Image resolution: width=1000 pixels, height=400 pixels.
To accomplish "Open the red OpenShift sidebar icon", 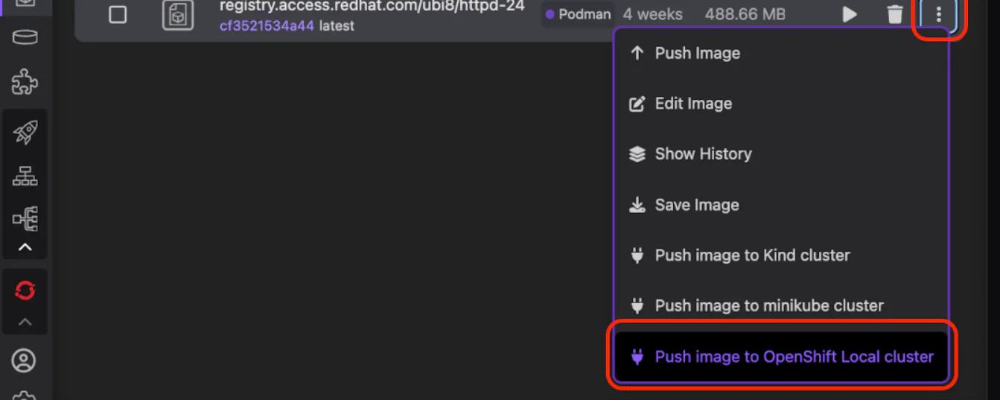I will point(25,290).
